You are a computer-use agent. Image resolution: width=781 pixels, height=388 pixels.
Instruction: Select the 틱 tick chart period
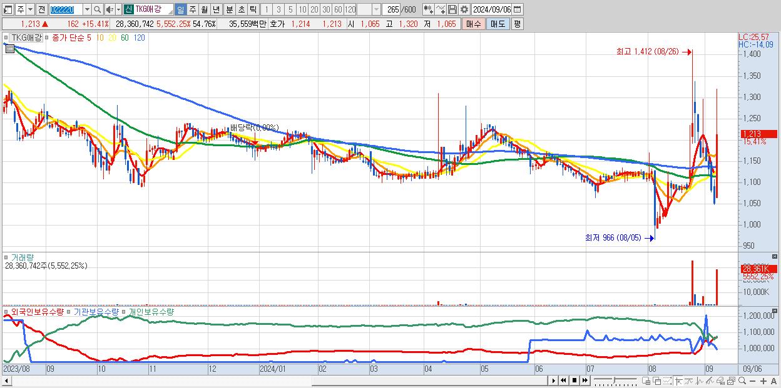(253, 9)
